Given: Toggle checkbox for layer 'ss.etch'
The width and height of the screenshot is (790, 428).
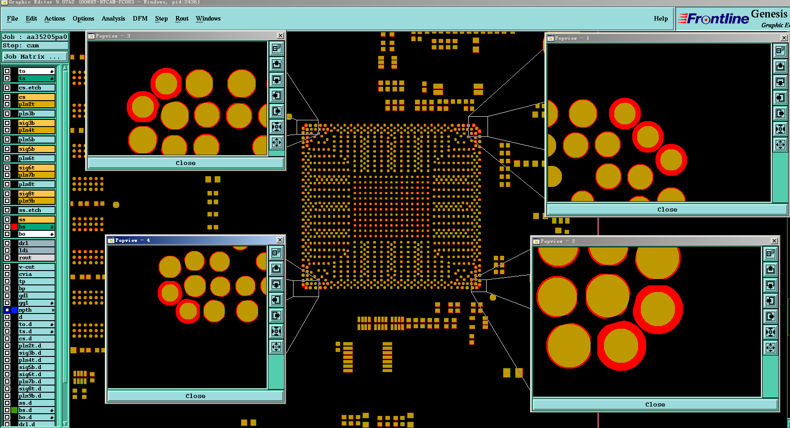Looking at the screenshot, I should (x=7, y=210).
